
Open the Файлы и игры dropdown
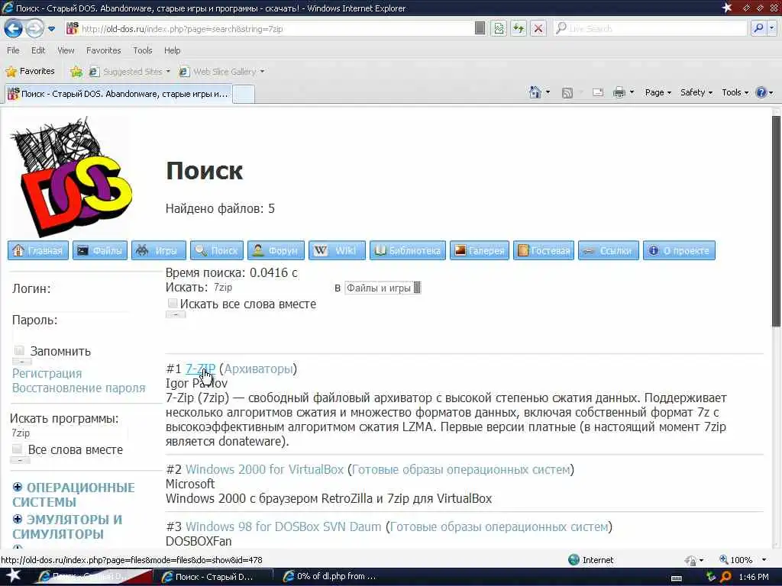(x=383, y=288)
